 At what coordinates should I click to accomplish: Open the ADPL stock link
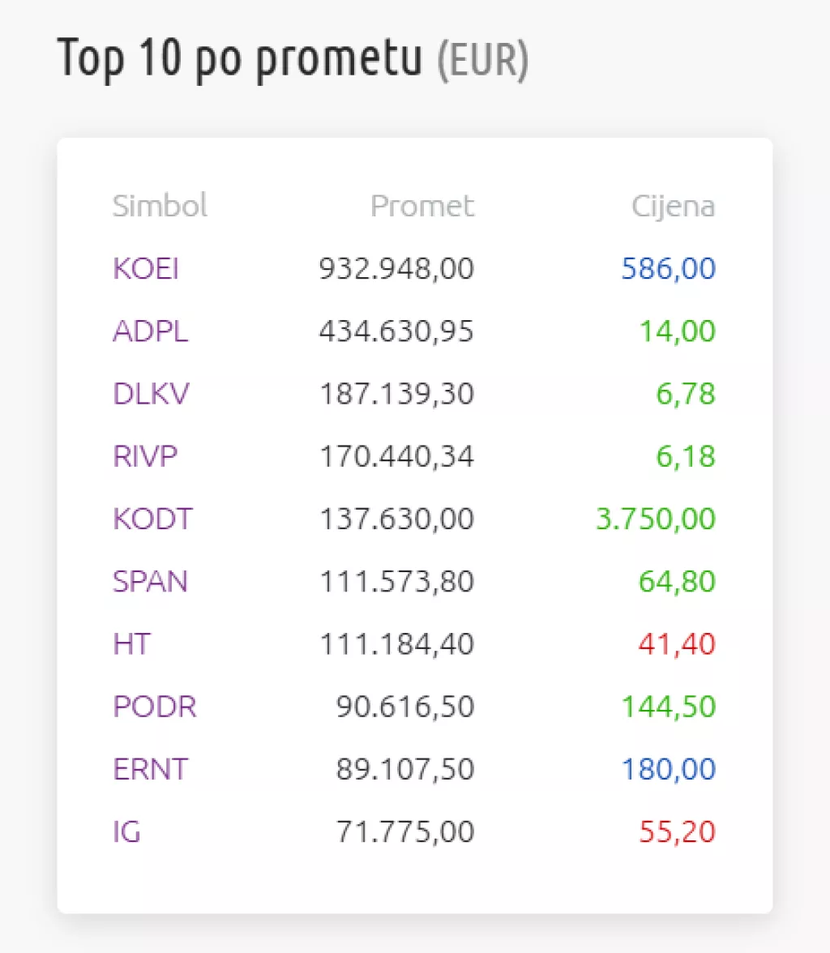pyautogui.click(x=150, y=331)
